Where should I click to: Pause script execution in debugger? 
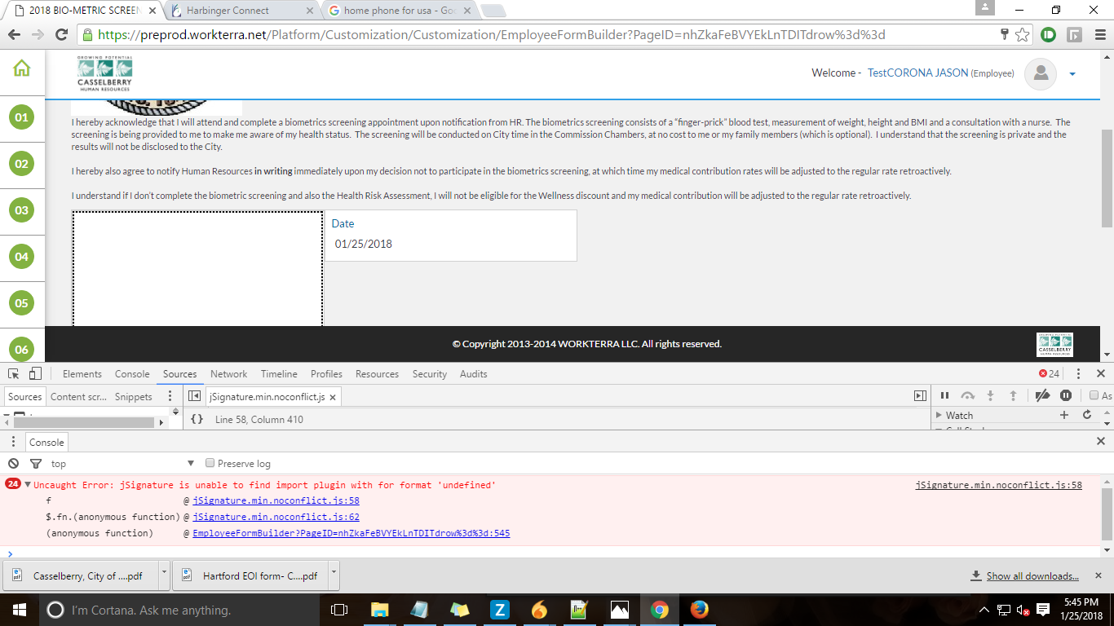944,395
